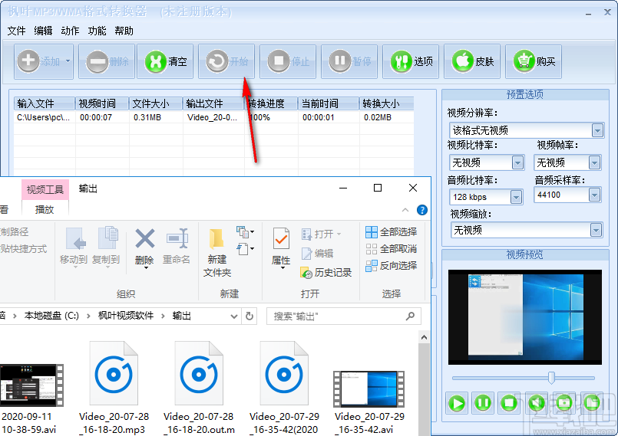Viewport: 618px width, 436px height.
Task: Open the 编辑 menu
Action: [x=43, y=31]
